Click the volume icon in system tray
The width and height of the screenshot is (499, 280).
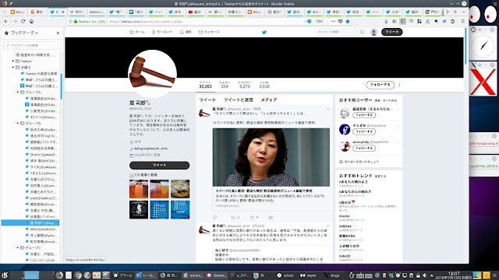pyautogui.click(x=424, y=275)
